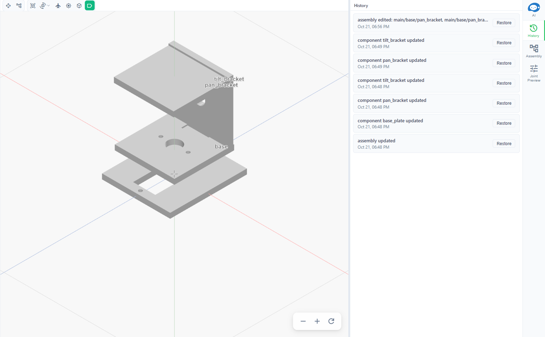Restore pan_bracket updated at 06:49 PM

[504, 63]
